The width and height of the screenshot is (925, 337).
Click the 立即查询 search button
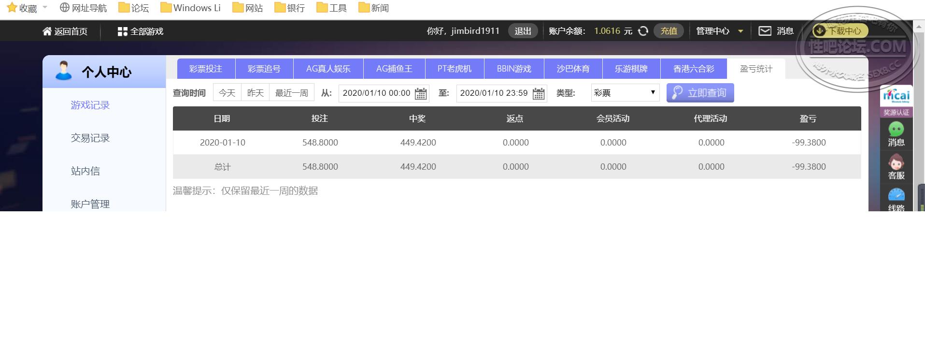point(700,93)
